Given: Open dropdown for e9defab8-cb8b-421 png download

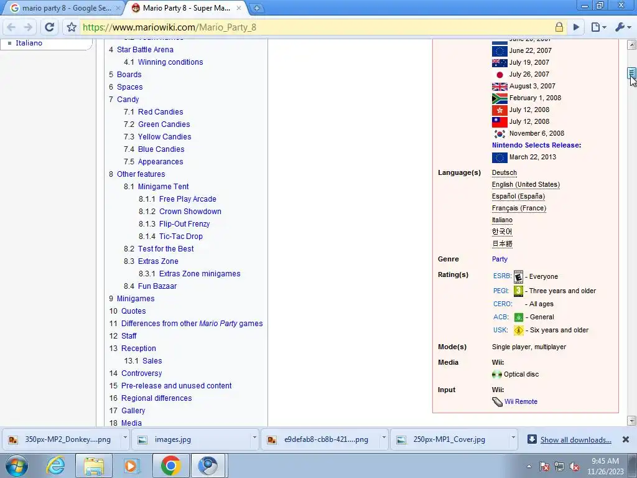Looking at the screenshot, I should pyautogui.click(x=383, y=438).
